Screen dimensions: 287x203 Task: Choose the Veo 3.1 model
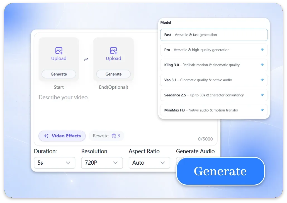pos(214,80)
